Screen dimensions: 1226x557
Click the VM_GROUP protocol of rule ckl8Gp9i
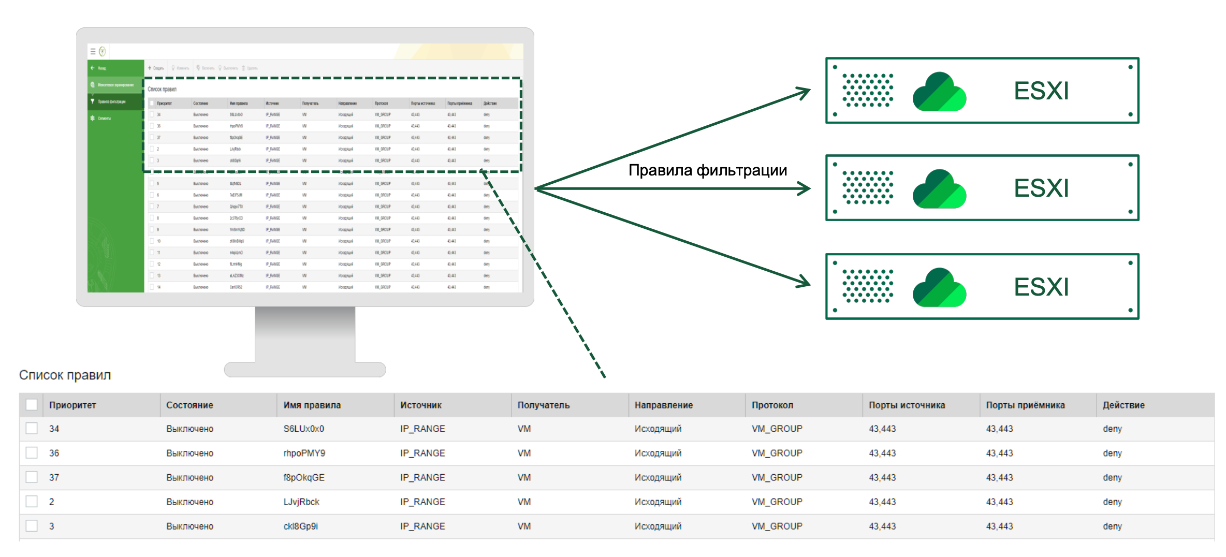pyautogui.click(x=777, y=526)
